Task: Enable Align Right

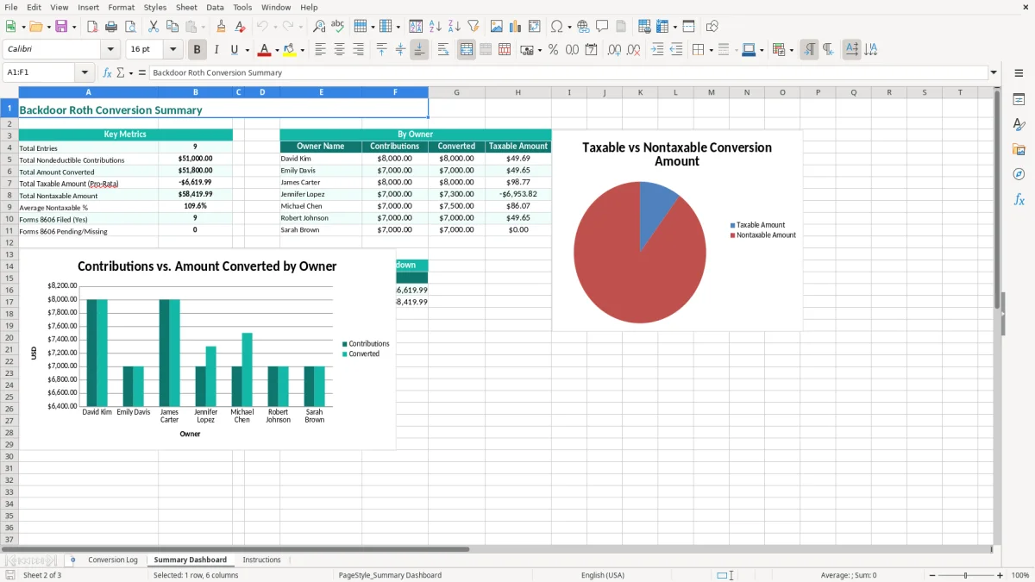Action: coord(358,50)
